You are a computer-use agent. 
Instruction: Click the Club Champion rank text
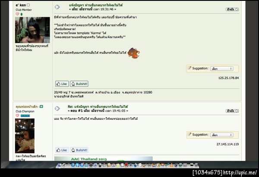click(x=25, y=111)
